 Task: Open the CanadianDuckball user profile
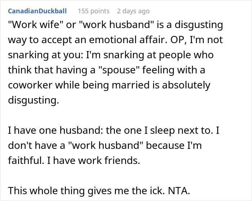coord(37,12)
